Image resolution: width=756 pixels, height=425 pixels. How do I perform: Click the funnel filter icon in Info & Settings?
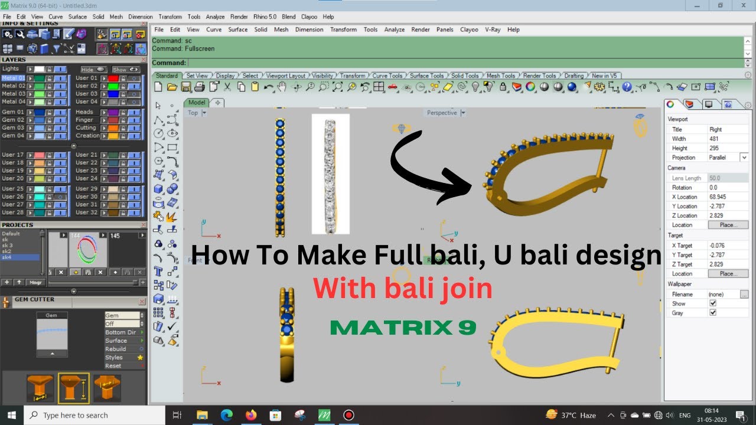point(57,48)
